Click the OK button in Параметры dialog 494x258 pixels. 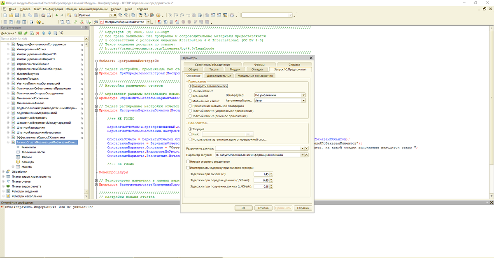pos(243,208)
